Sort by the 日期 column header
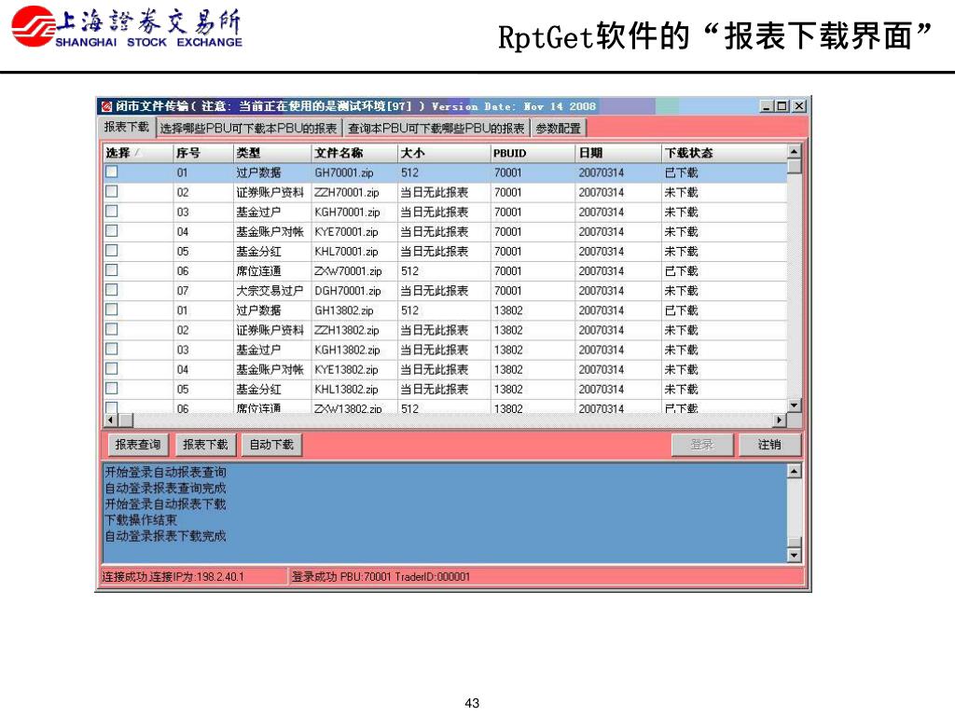 (618, 153)
